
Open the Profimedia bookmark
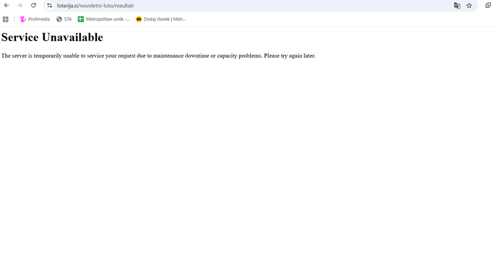click(x=39, y=19)
